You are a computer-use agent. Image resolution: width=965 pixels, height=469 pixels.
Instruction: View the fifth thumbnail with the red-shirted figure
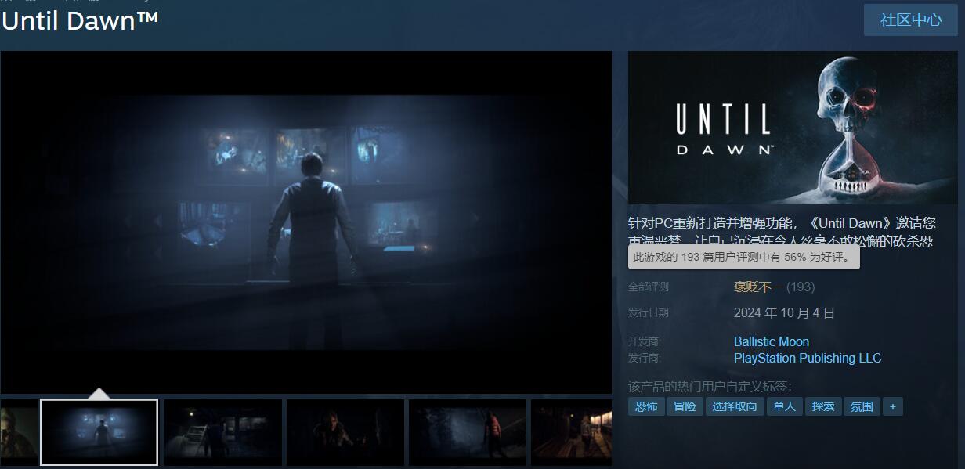click(x=467, y=432)
